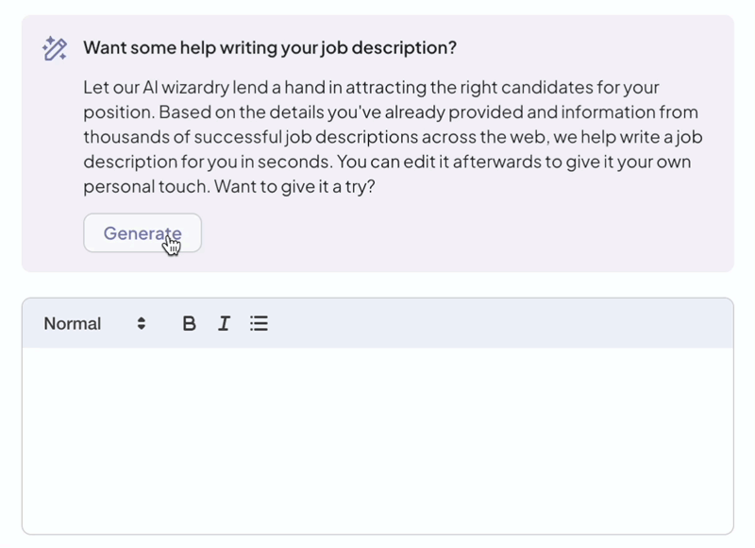
Task: Toggle italic text formatting
Action: (x=224, y=323)
